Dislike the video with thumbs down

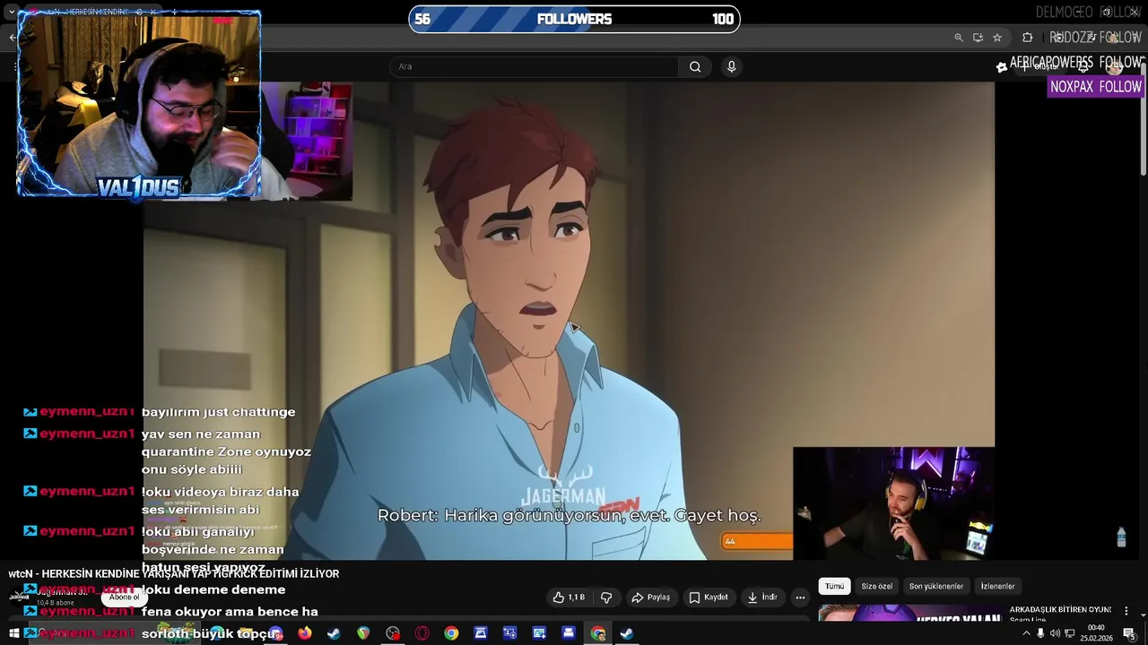tap(606, 598)
